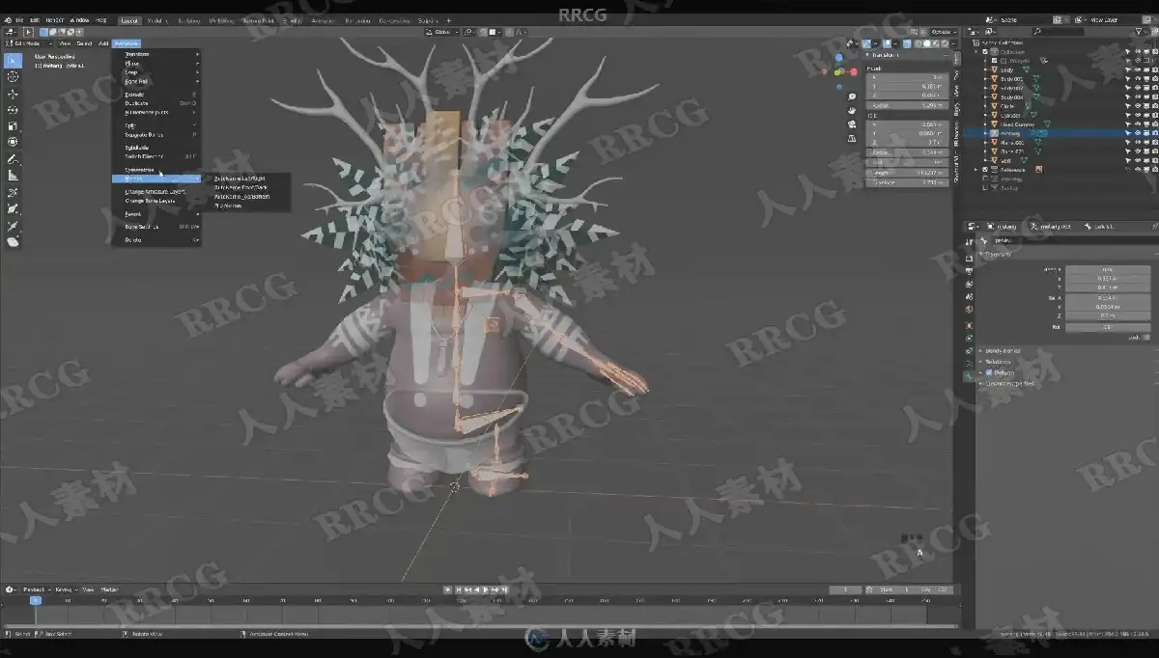Viewport: 1159px width, 658px height.
Task: Open Bone properties tab icon
Action: 969,378
